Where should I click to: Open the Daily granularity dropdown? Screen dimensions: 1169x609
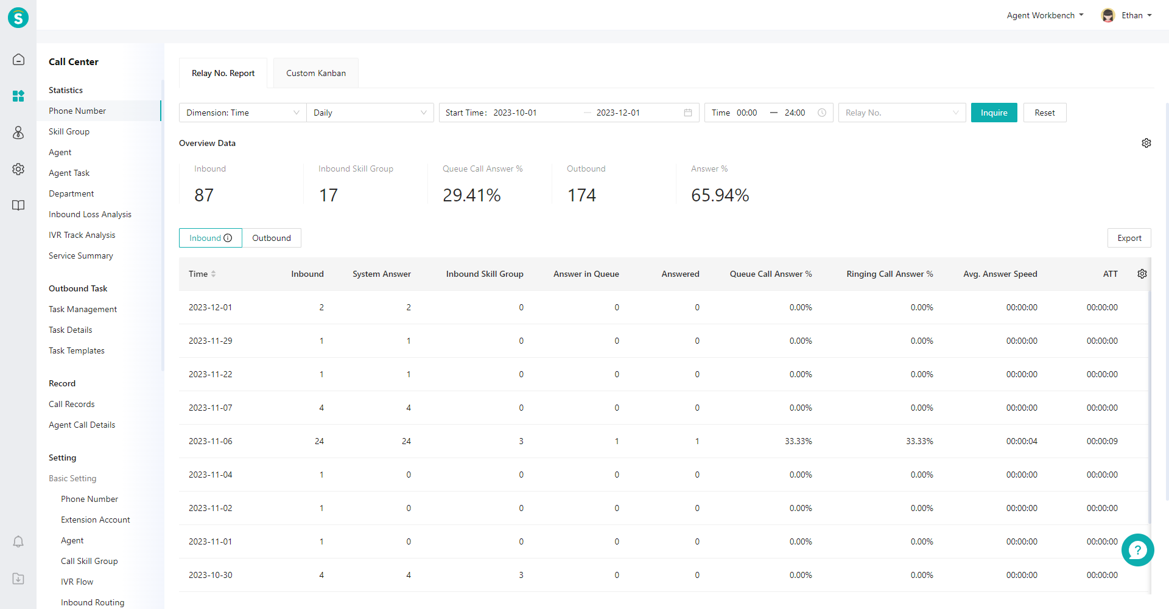click(x=370, y=113)
